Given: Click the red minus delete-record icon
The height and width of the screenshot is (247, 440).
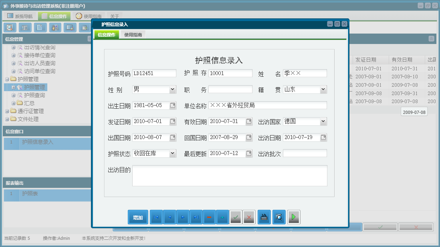Looking at the screenshot, I should coord(209,217).
